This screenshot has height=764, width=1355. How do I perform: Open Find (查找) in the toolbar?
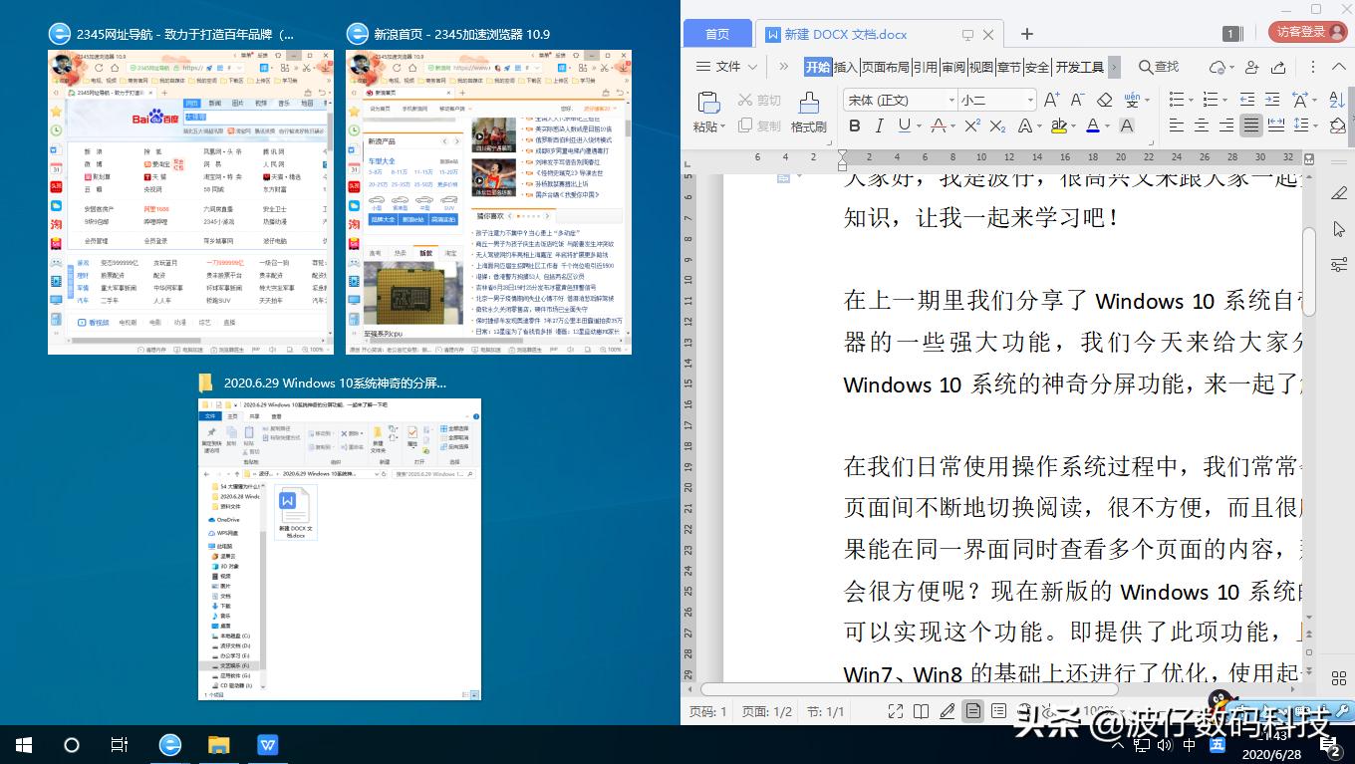pos(1159,66)
